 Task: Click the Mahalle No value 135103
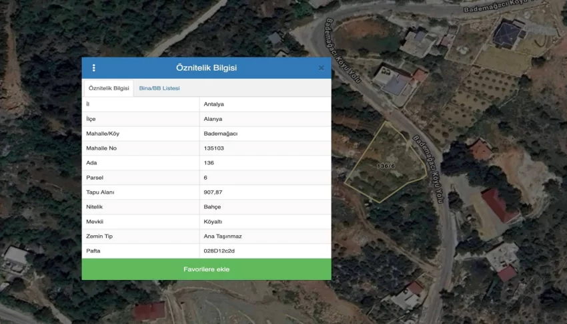coord(213,148)
